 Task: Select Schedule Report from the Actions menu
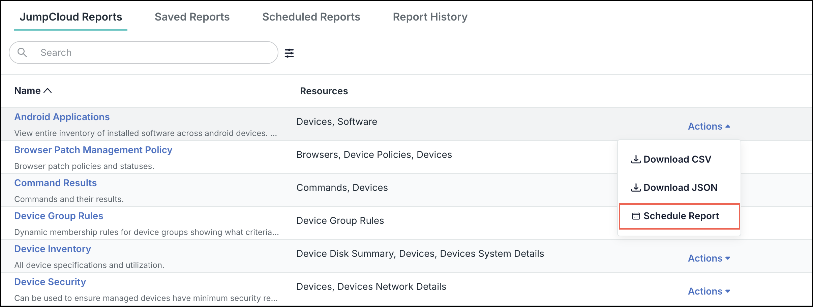pos(681,216)
